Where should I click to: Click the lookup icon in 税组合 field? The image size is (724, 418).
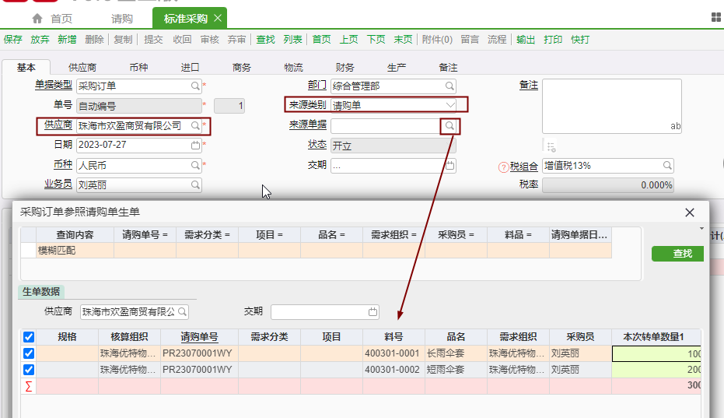tap(667, 165)
